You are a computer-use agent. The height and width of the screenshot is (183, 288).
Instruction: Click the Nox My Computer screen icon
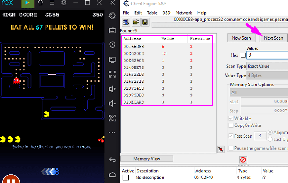click(112, 60)
